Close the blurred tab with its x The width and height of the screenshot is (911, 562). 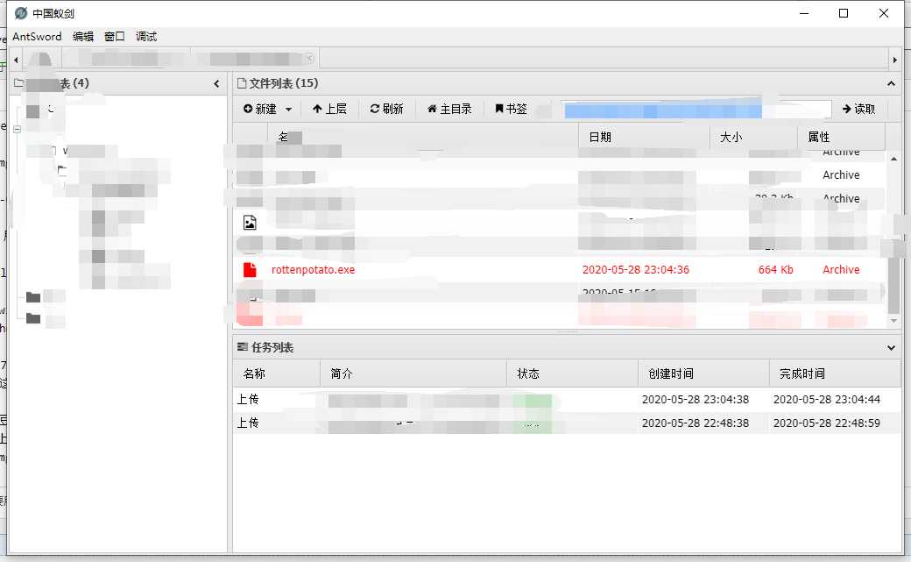coord(310,58)
